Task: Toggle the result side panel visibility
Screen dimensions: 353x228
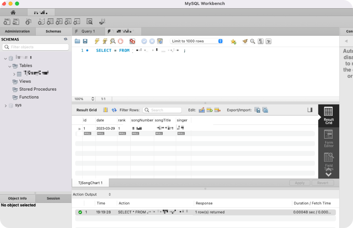Action: pyautogui.click(x=310, y=110)
